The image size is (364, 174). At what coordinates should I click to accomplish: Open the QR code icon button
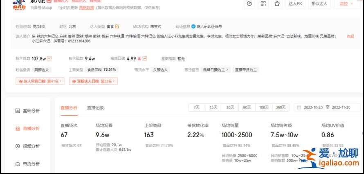coord(263,4)
